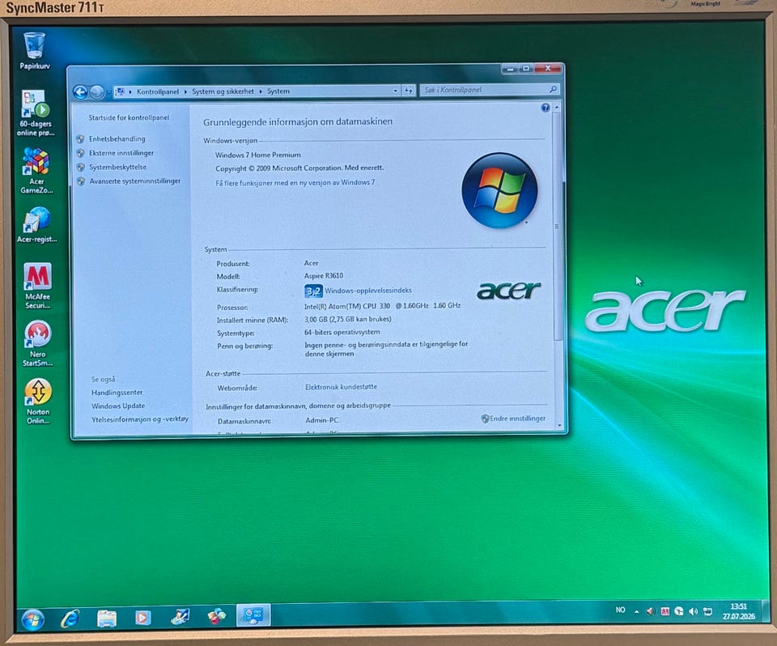Open Avanserte systeminnstillinger link
The height and width of the screenshot is (646, 777).
coord(135,181)
